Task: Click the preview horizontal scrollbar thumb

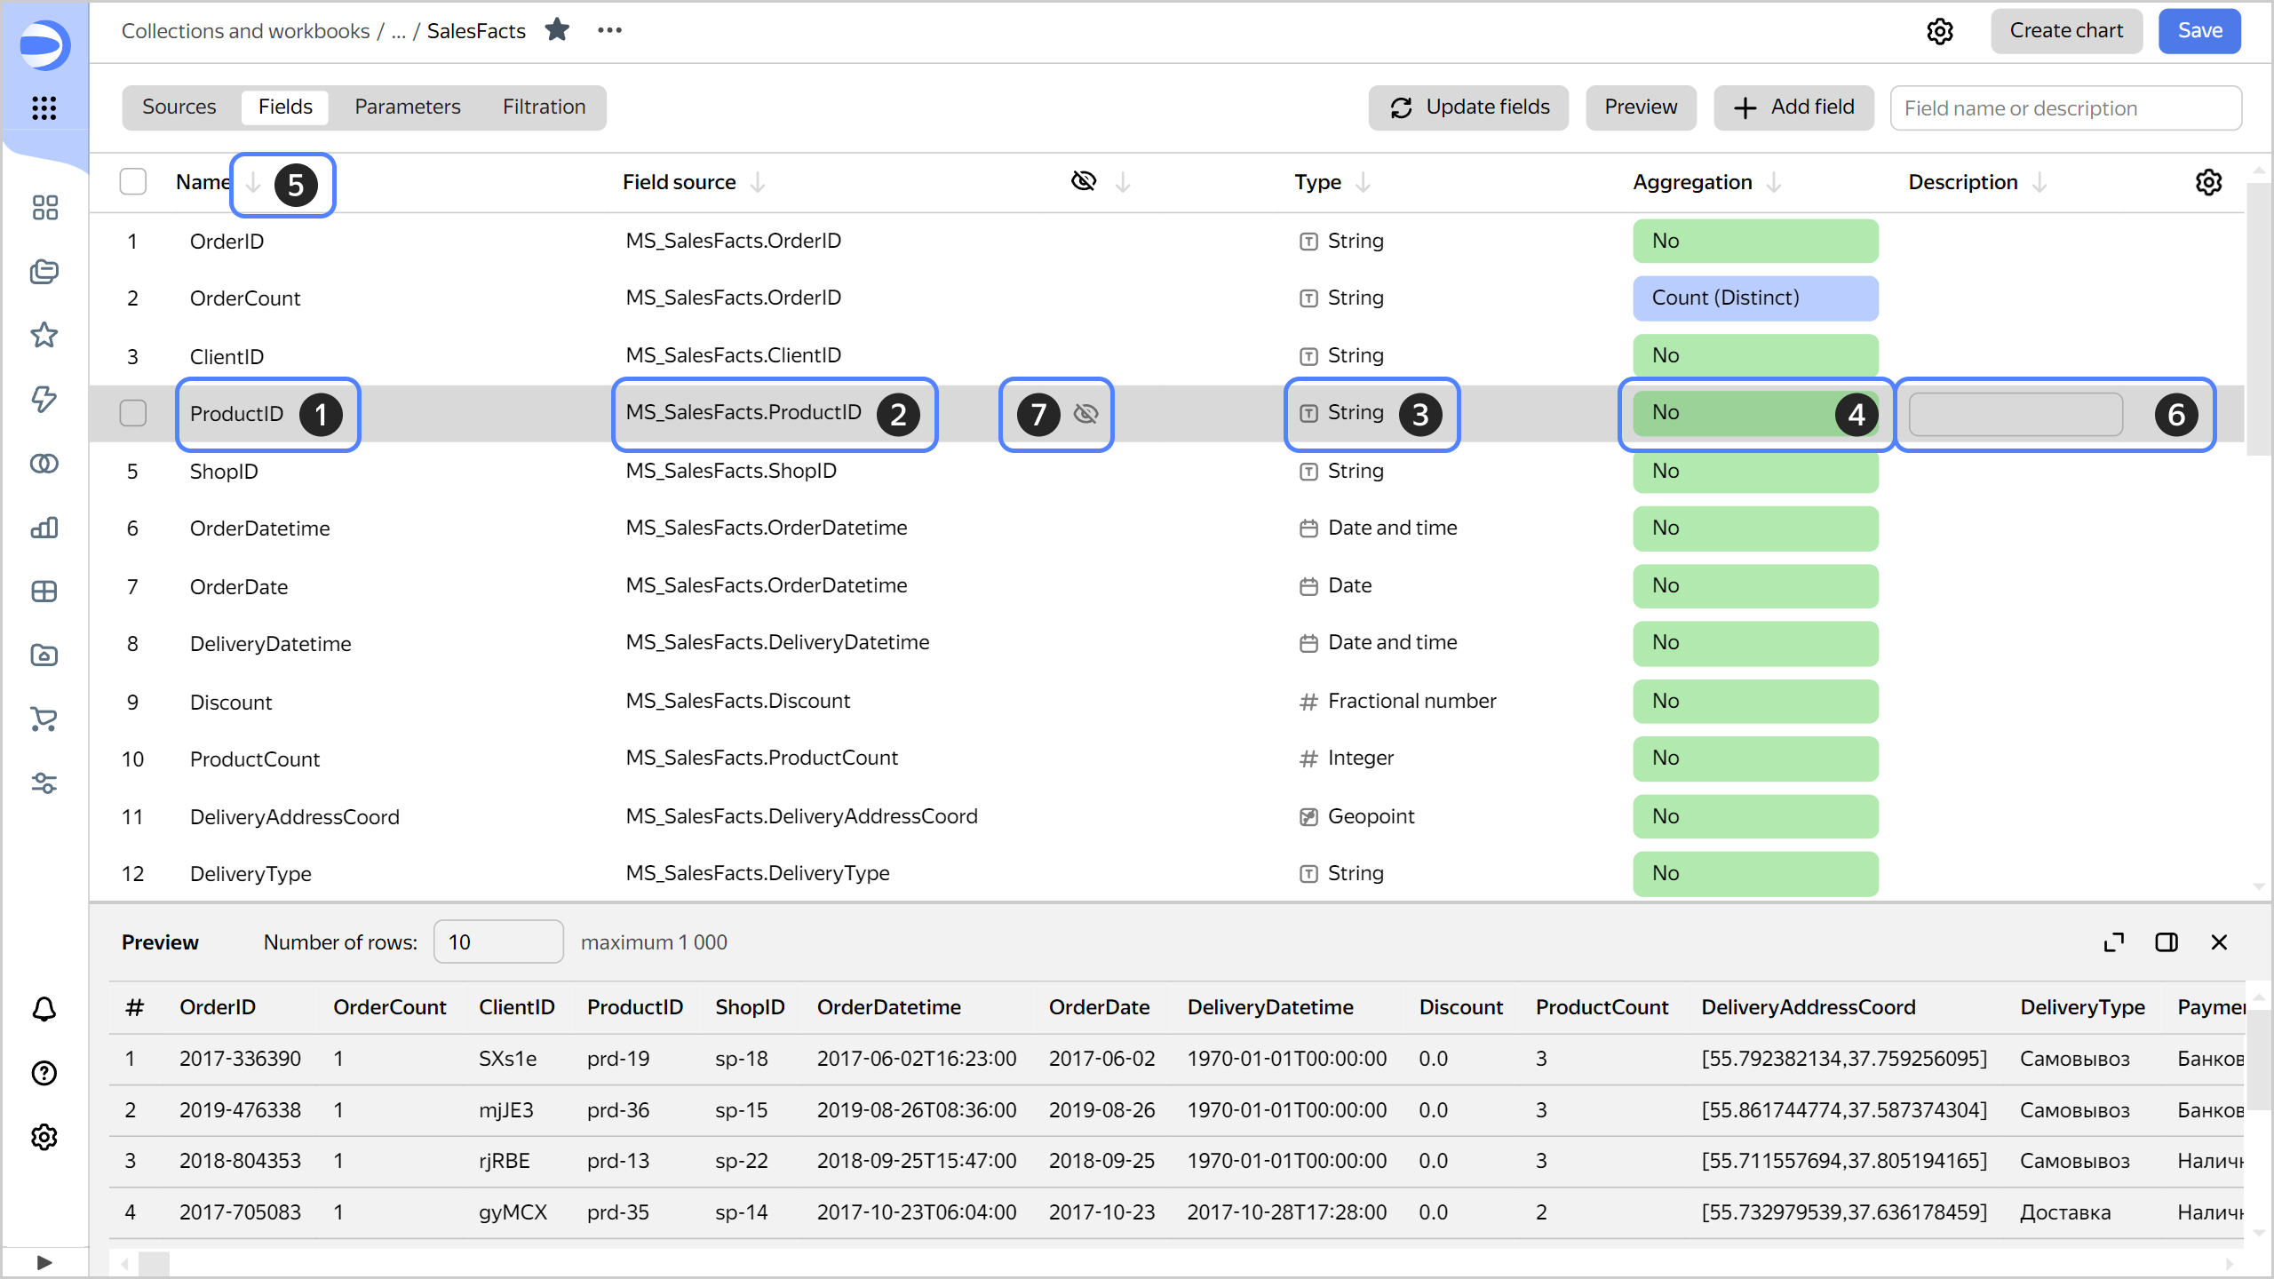Action: coord(154,1262)
